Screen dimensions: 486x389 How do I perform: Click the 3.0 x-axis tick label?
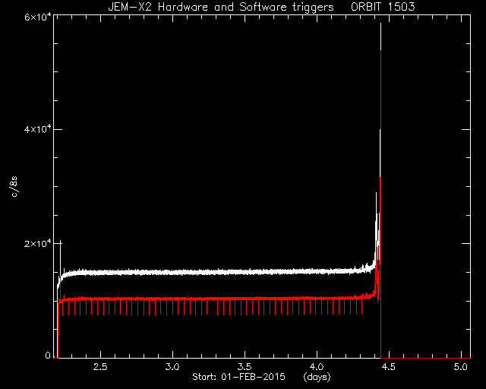tap(172, 367)
